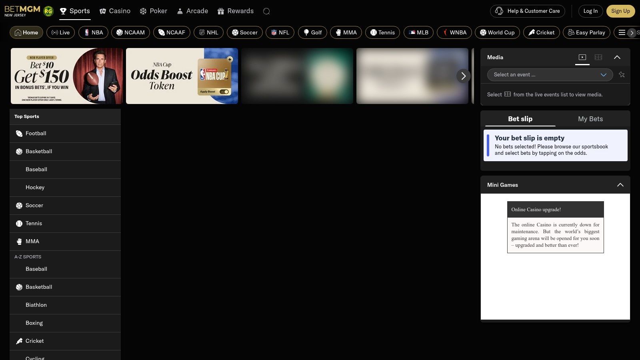This screenshot has width=640, height=360.
Task: Collapse the Mini Games panel
Action: [620, 185]
